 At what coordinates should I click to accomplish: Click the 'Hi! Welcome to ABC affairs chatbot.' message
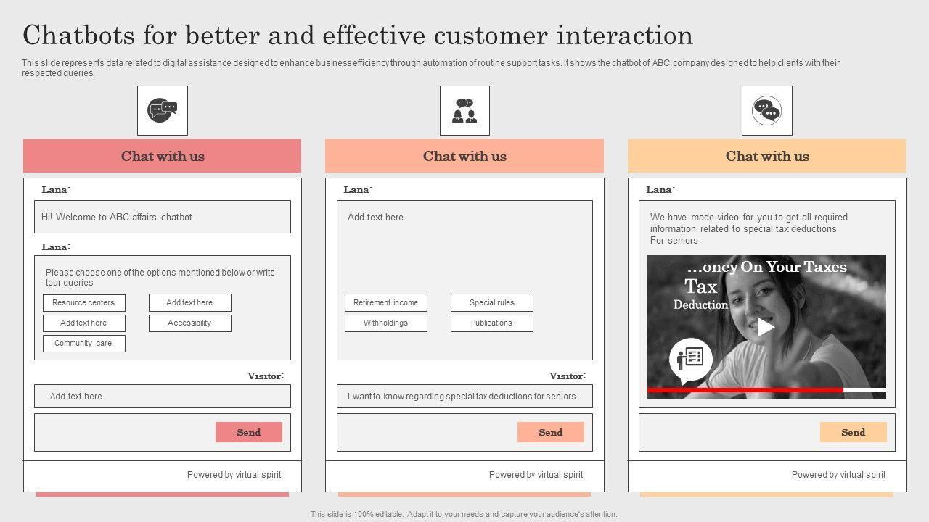point(163,217)
